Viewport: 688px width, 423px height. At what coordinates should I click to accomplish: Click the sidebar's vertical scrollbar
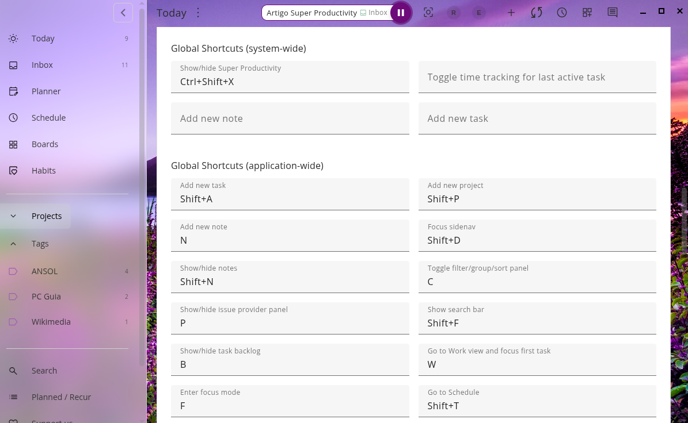[x=142, y=184]
